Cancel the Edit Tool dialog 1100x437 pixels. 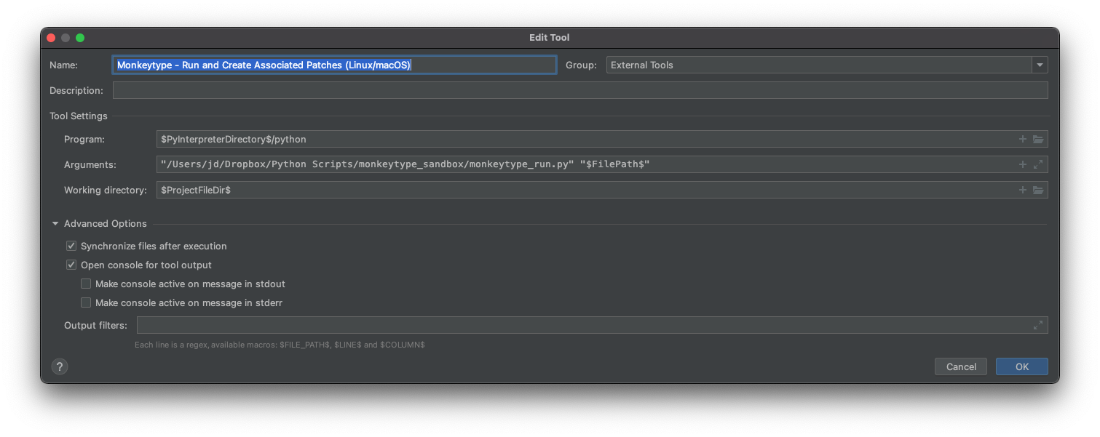coord(961,366)
